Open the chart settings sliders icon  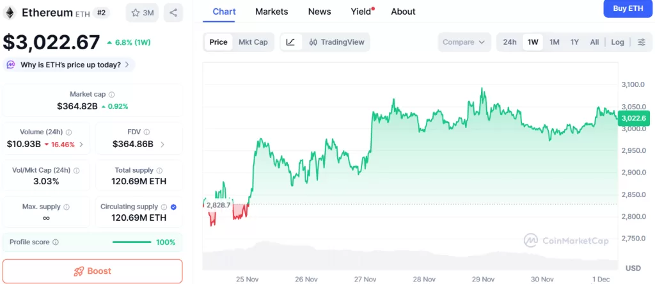[642, 42]
